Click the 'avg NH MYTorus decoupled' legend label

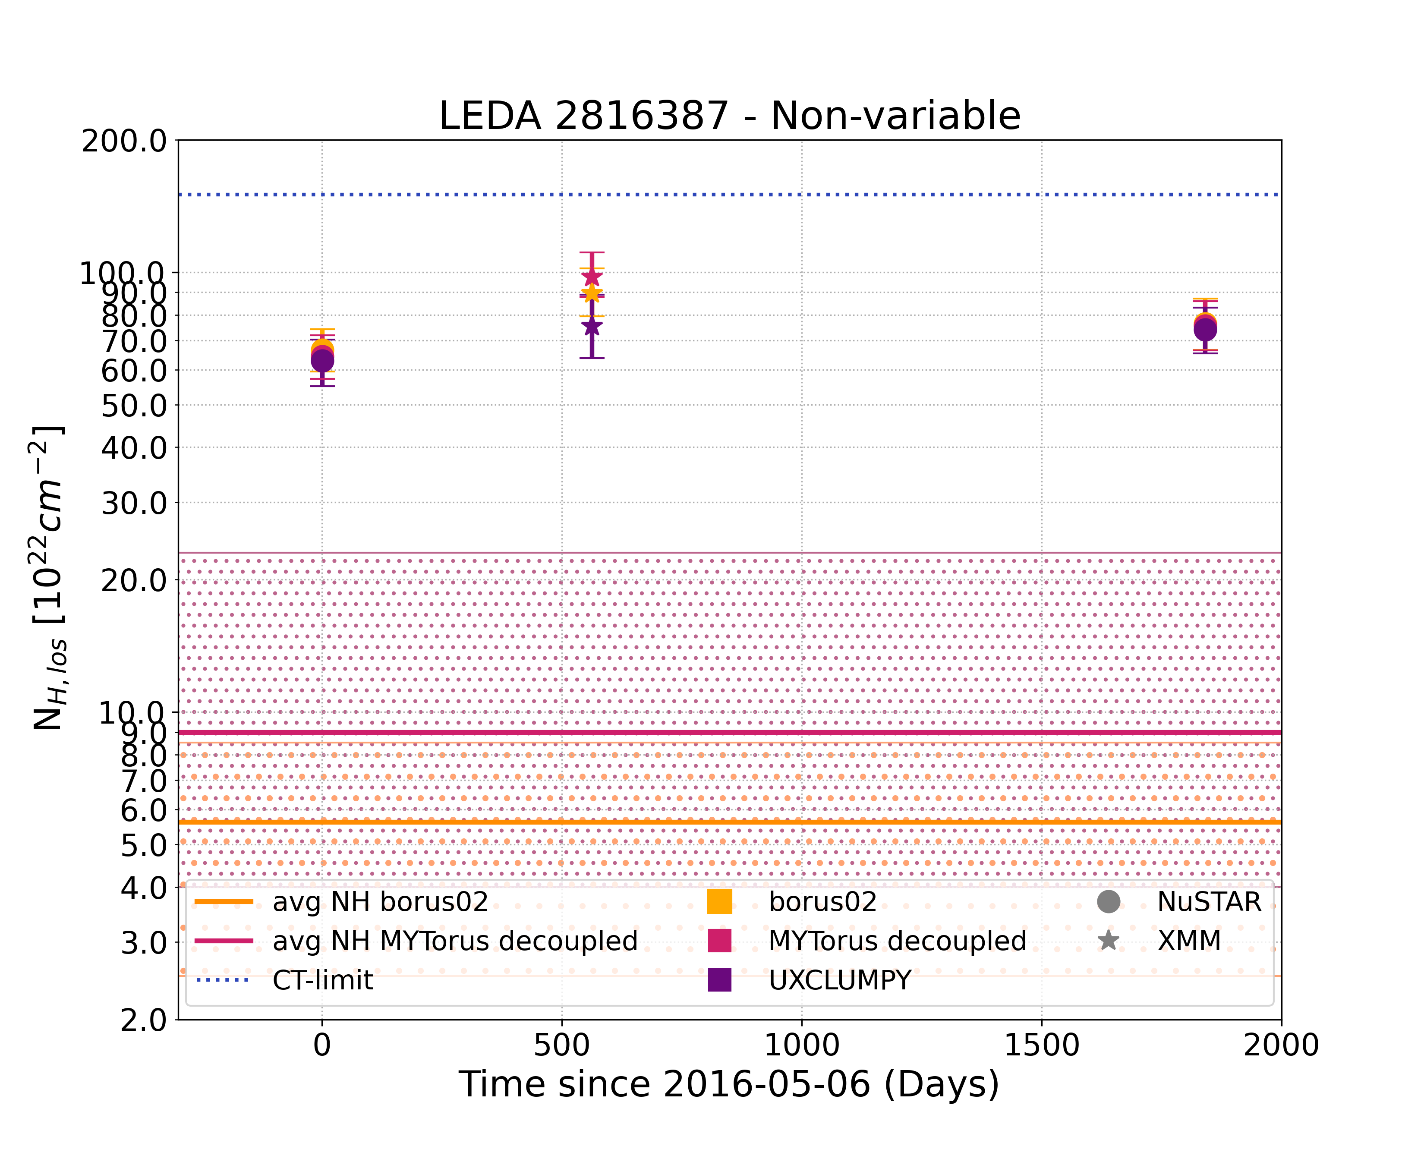pos(454,941)
